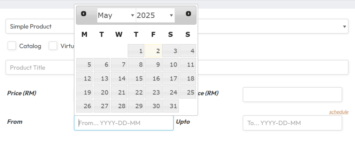Tick the Virtual checkbox
Screen dimensions: 355x141
coord(53,46)
